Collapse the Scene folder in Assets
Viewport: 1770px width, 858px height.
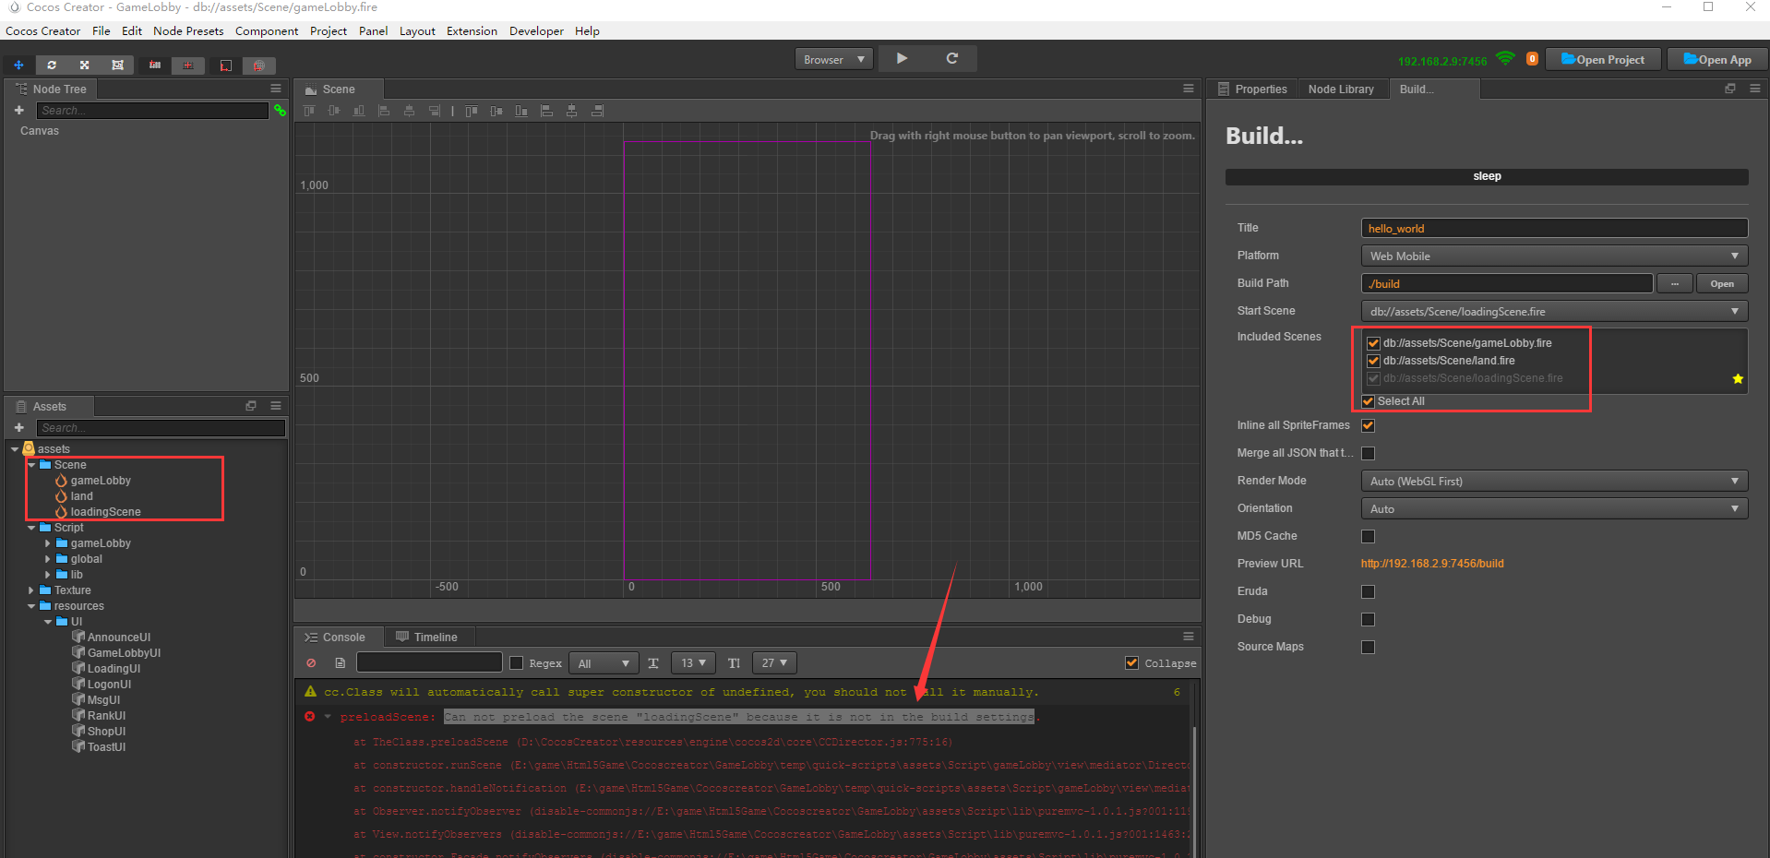31,465
